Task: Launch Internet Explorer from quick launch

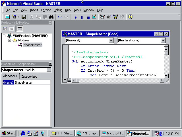Action: [x=23, y=133]
